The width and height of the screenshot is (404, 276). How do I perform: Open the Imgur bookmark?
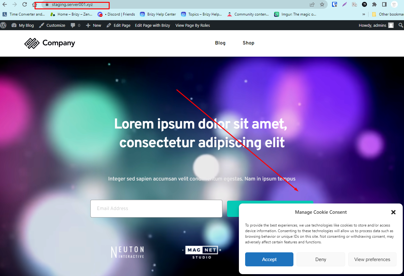295,14
